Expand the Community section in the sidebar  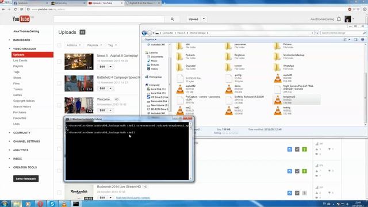pyautogui.click(x=22, y=133)
